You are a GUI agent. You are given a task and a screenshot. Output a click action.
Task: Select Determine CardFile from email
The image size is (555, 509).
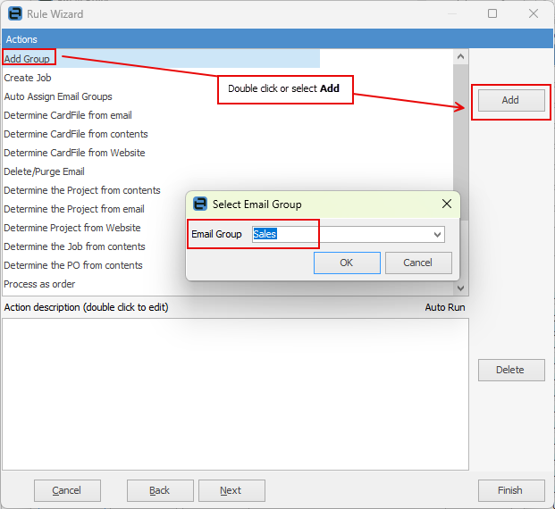(68, 115)
